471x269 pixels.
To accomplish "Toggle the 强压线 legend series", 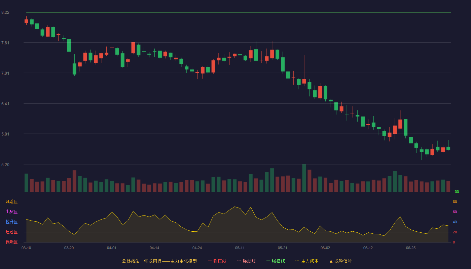I will [x=217, y=261].
